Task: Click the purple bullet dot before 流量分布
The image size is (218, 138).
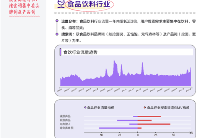Action: pos(57,21)
